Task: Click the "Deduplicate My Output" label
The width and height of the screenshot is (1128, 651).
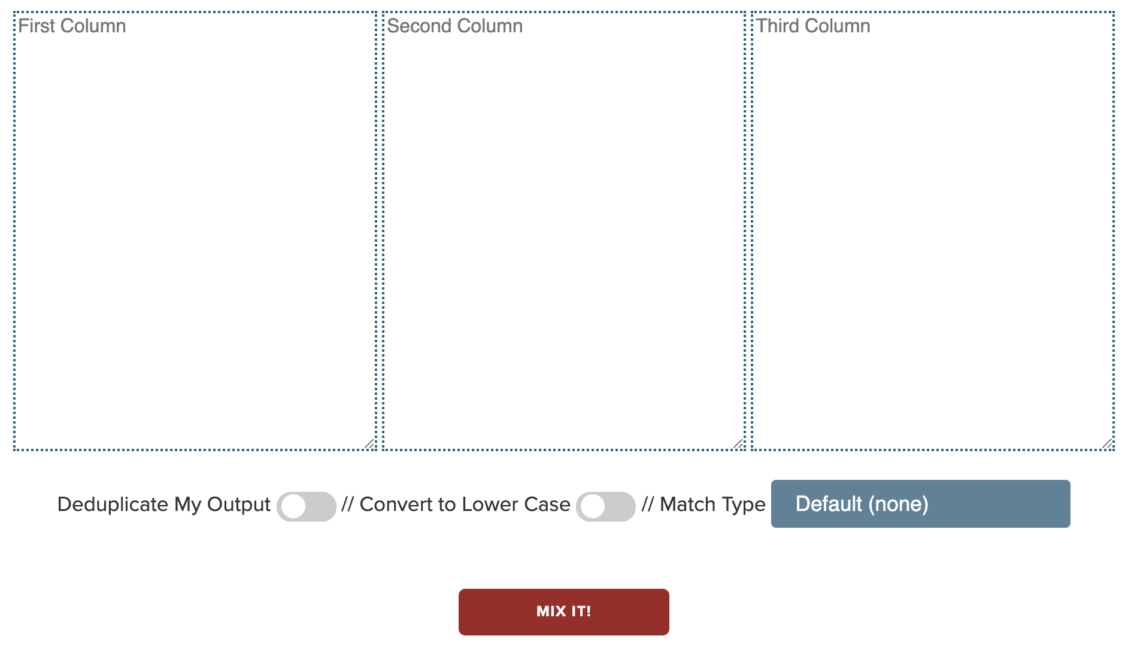Action: click(x=163, y=504)
